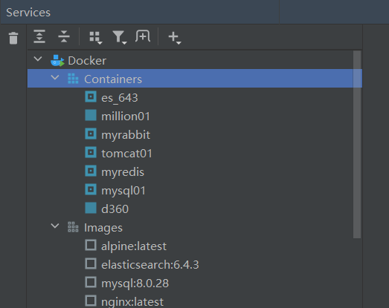Collapse the Containers node
Viewport: 389px width, 308px height.
55,77
